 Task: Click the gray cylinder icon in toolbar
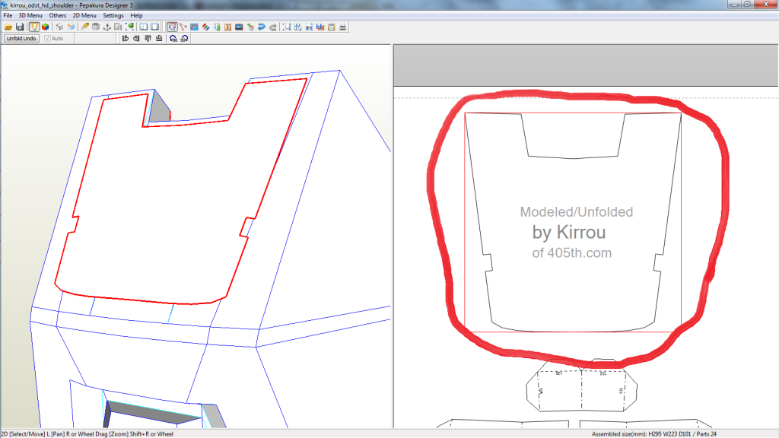(96, 27)
